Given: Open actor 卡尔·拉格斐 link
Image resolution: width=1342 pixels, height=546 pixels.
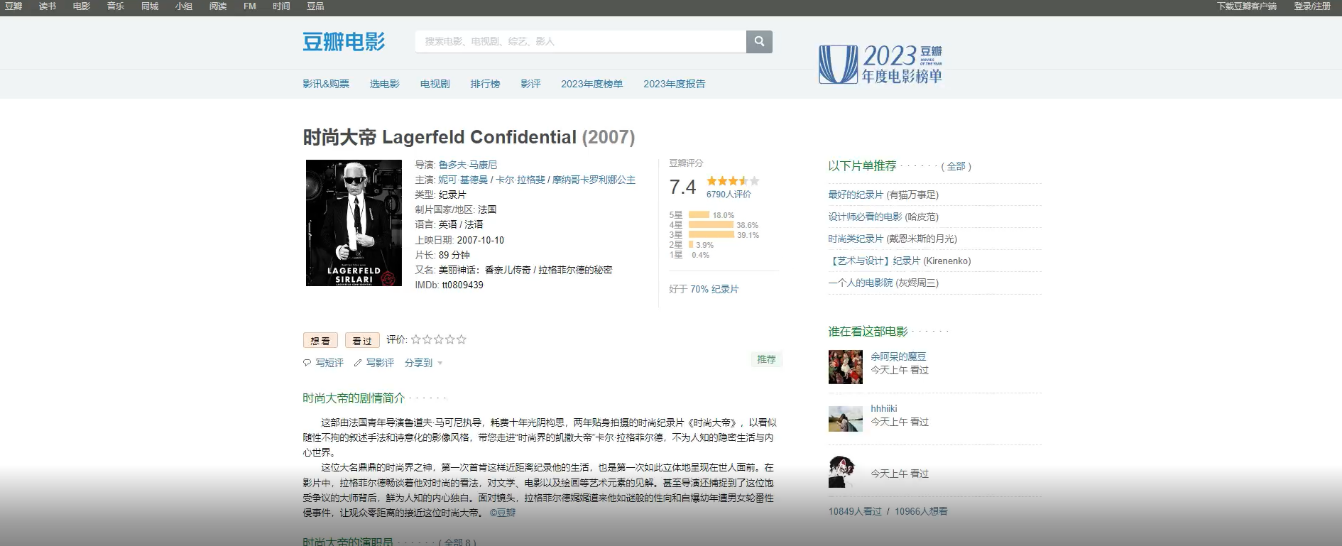Looking at the screenshot, I should [x=520, y=180].
